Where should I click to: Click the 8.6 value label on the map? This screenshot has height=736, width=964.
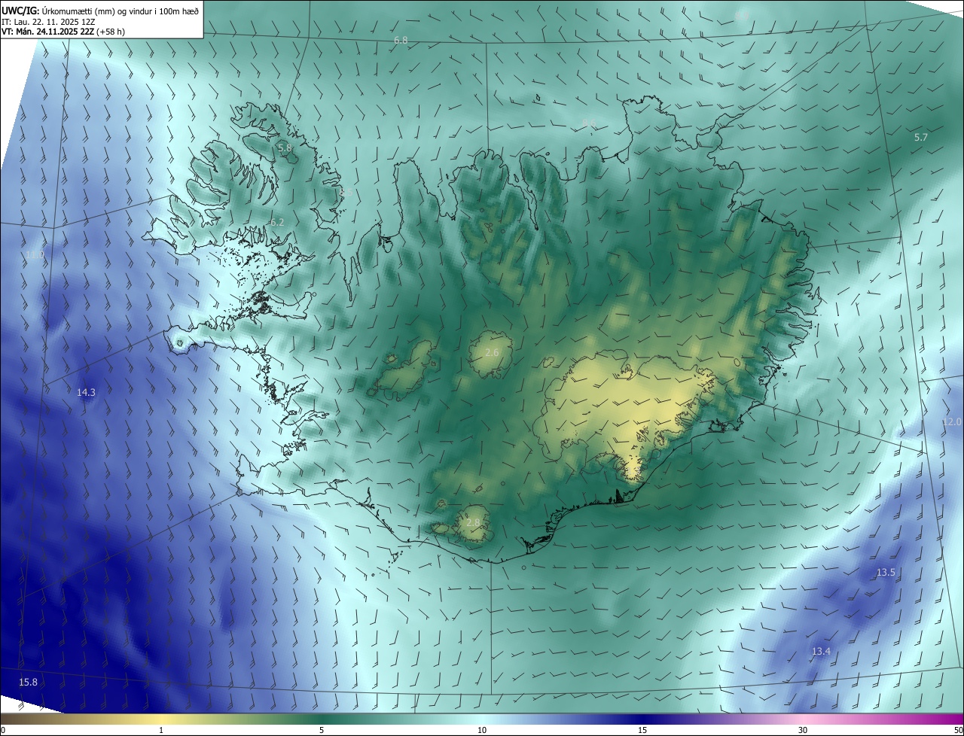pos(589,123)
